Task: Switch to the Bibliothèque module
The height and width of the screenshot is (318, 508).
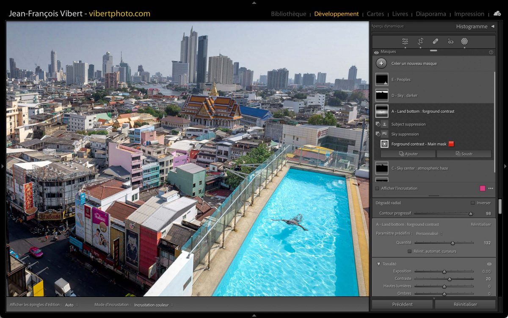Action: click(288, 14)
